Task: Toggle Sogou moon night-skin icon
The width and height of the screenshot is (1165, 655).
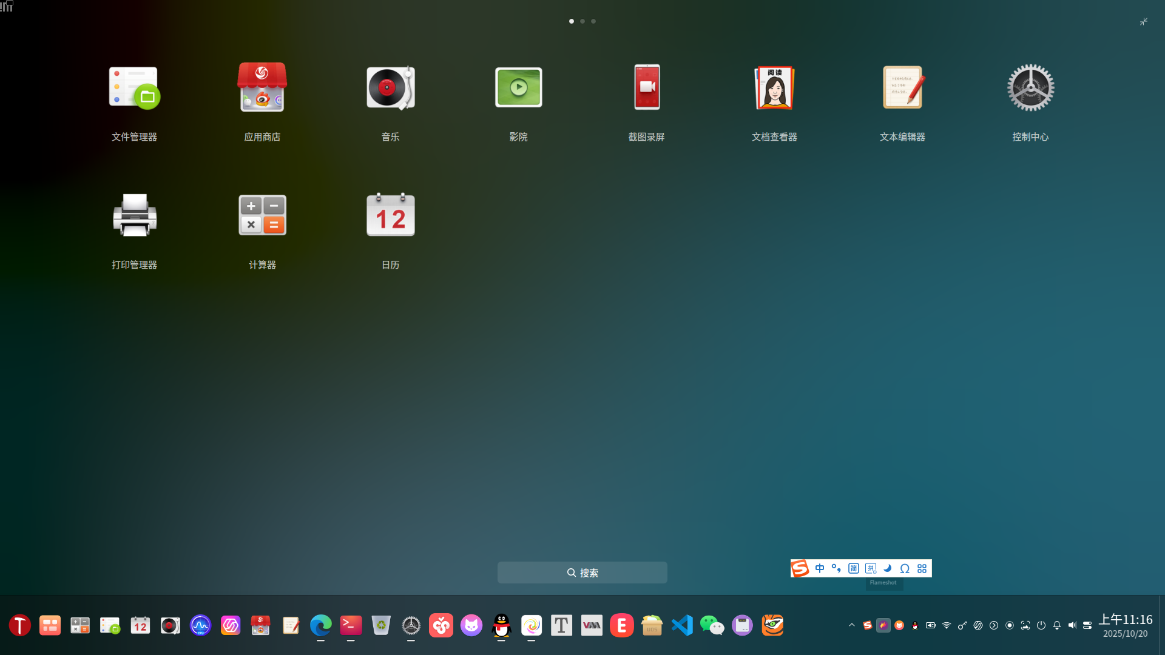Action: point(888,568)
